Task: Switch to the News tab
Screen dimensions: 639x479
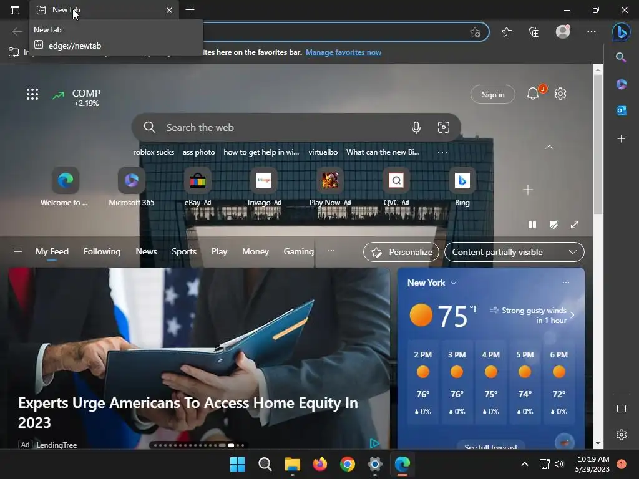Action: coord(146,252)
